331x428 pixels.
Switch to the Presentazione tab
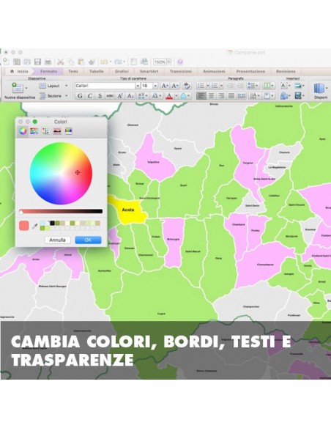click(250, 71)
